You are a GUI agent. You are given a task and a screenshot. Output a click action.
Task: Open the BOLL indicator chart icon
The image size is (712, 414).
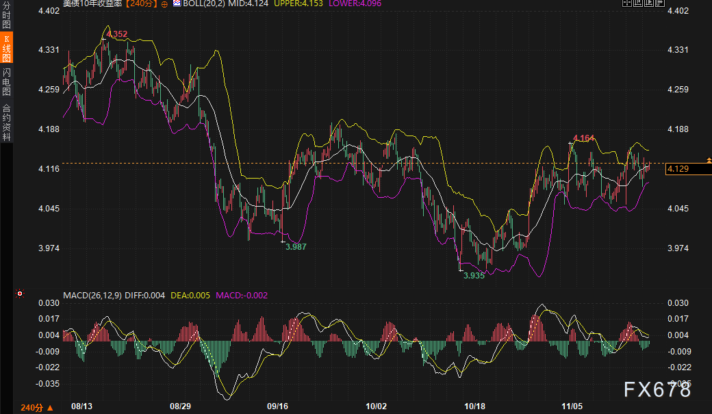coord(177,4)
